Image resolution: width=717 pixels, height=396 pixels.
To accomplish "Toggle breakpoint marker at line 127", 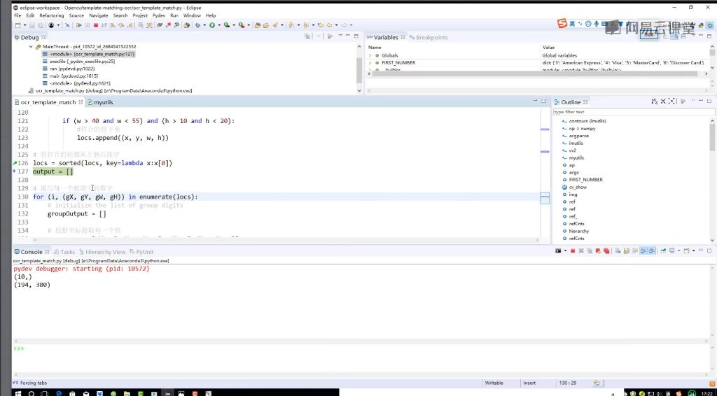I will coord(15,171).
